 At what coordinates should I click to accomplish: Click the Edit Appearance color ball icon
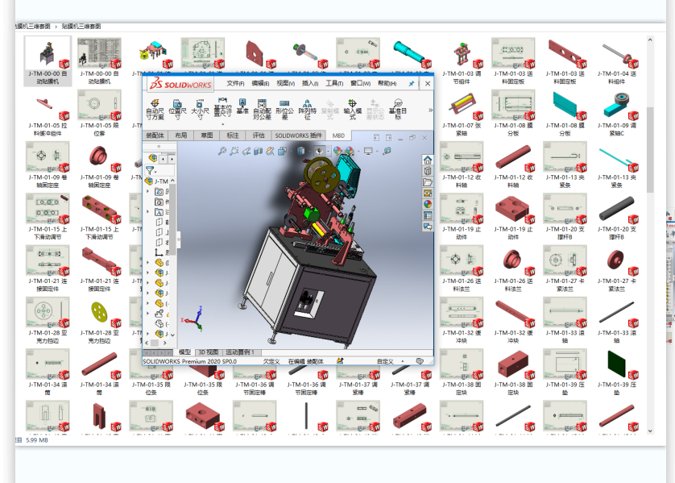tap(337, 151)
